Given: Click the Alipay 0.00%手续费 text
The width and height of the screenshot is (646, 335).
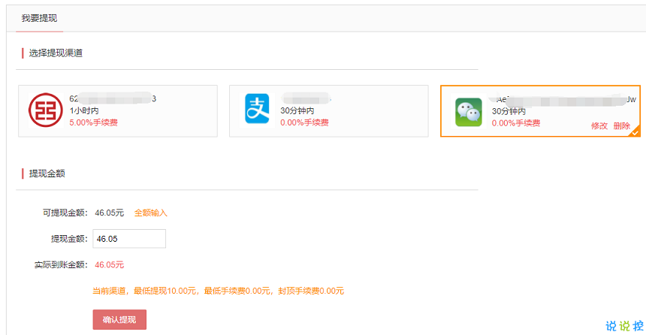Looking at the screenshot, I should pyautogui.click(x=304, y=122).
